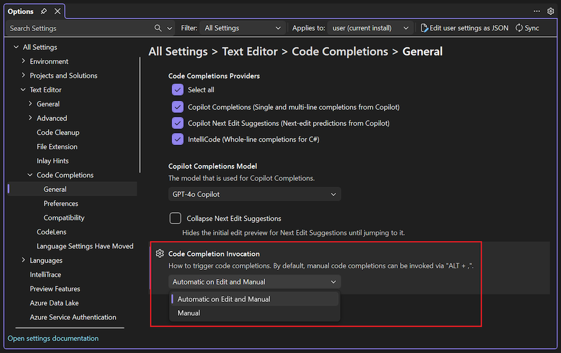Open settings documentation link
This screenshot has width=561, height=353.
tap(53, 338)
